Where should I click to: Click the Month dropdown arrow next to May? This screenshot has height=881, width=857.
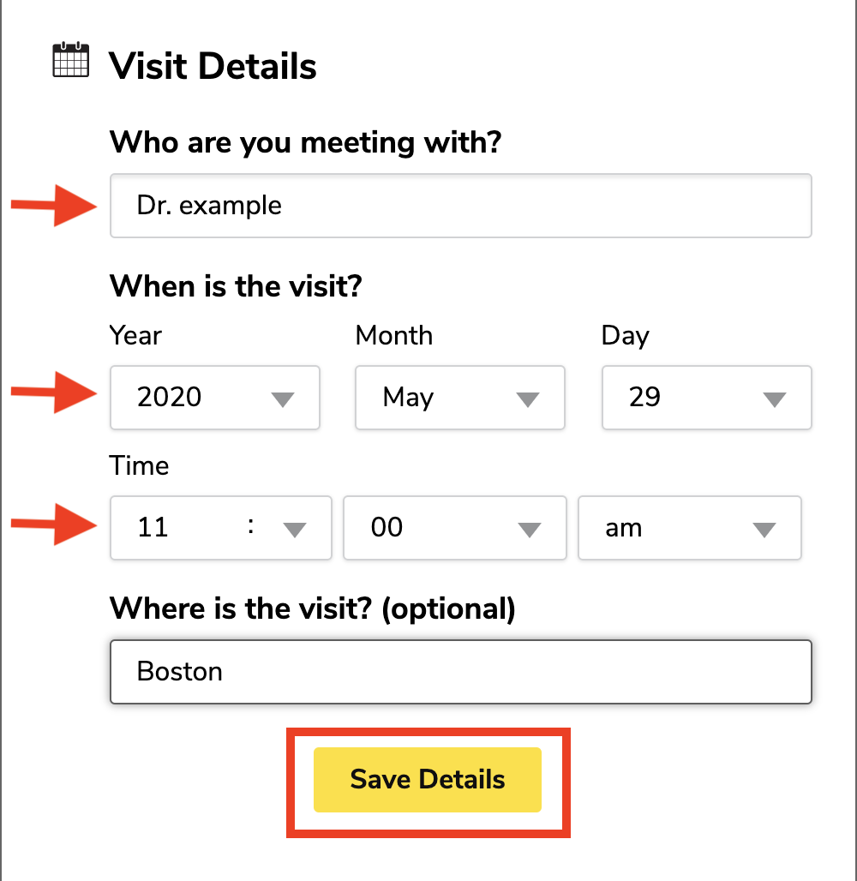[x=528, y=399]
